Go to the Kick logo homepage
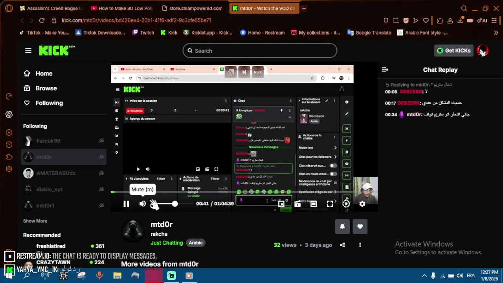This screenshot has width=503, height=283. pos(57,50)
